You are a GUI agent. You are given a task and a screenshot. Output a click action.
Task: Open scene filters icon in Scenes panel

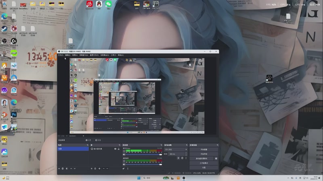[x=67, y=169]
